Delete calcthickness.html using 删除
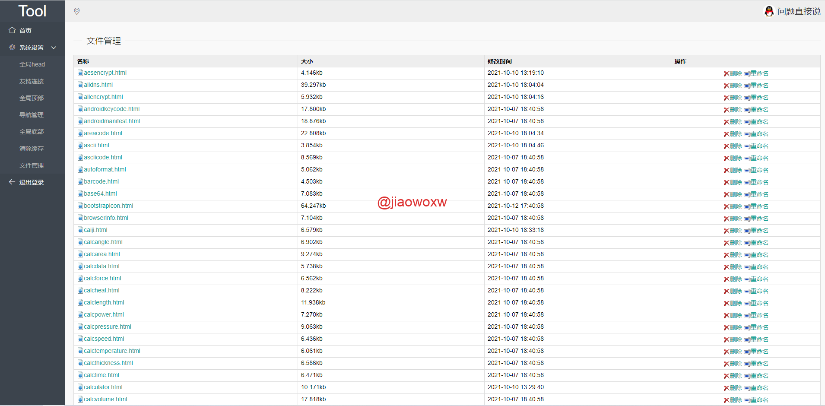Viewport: 825px width, 406px height. point(733,364)
